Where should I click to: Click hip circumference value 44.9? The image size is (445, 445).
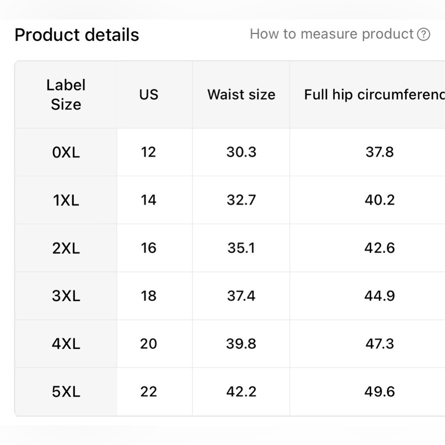coord(380,296)
